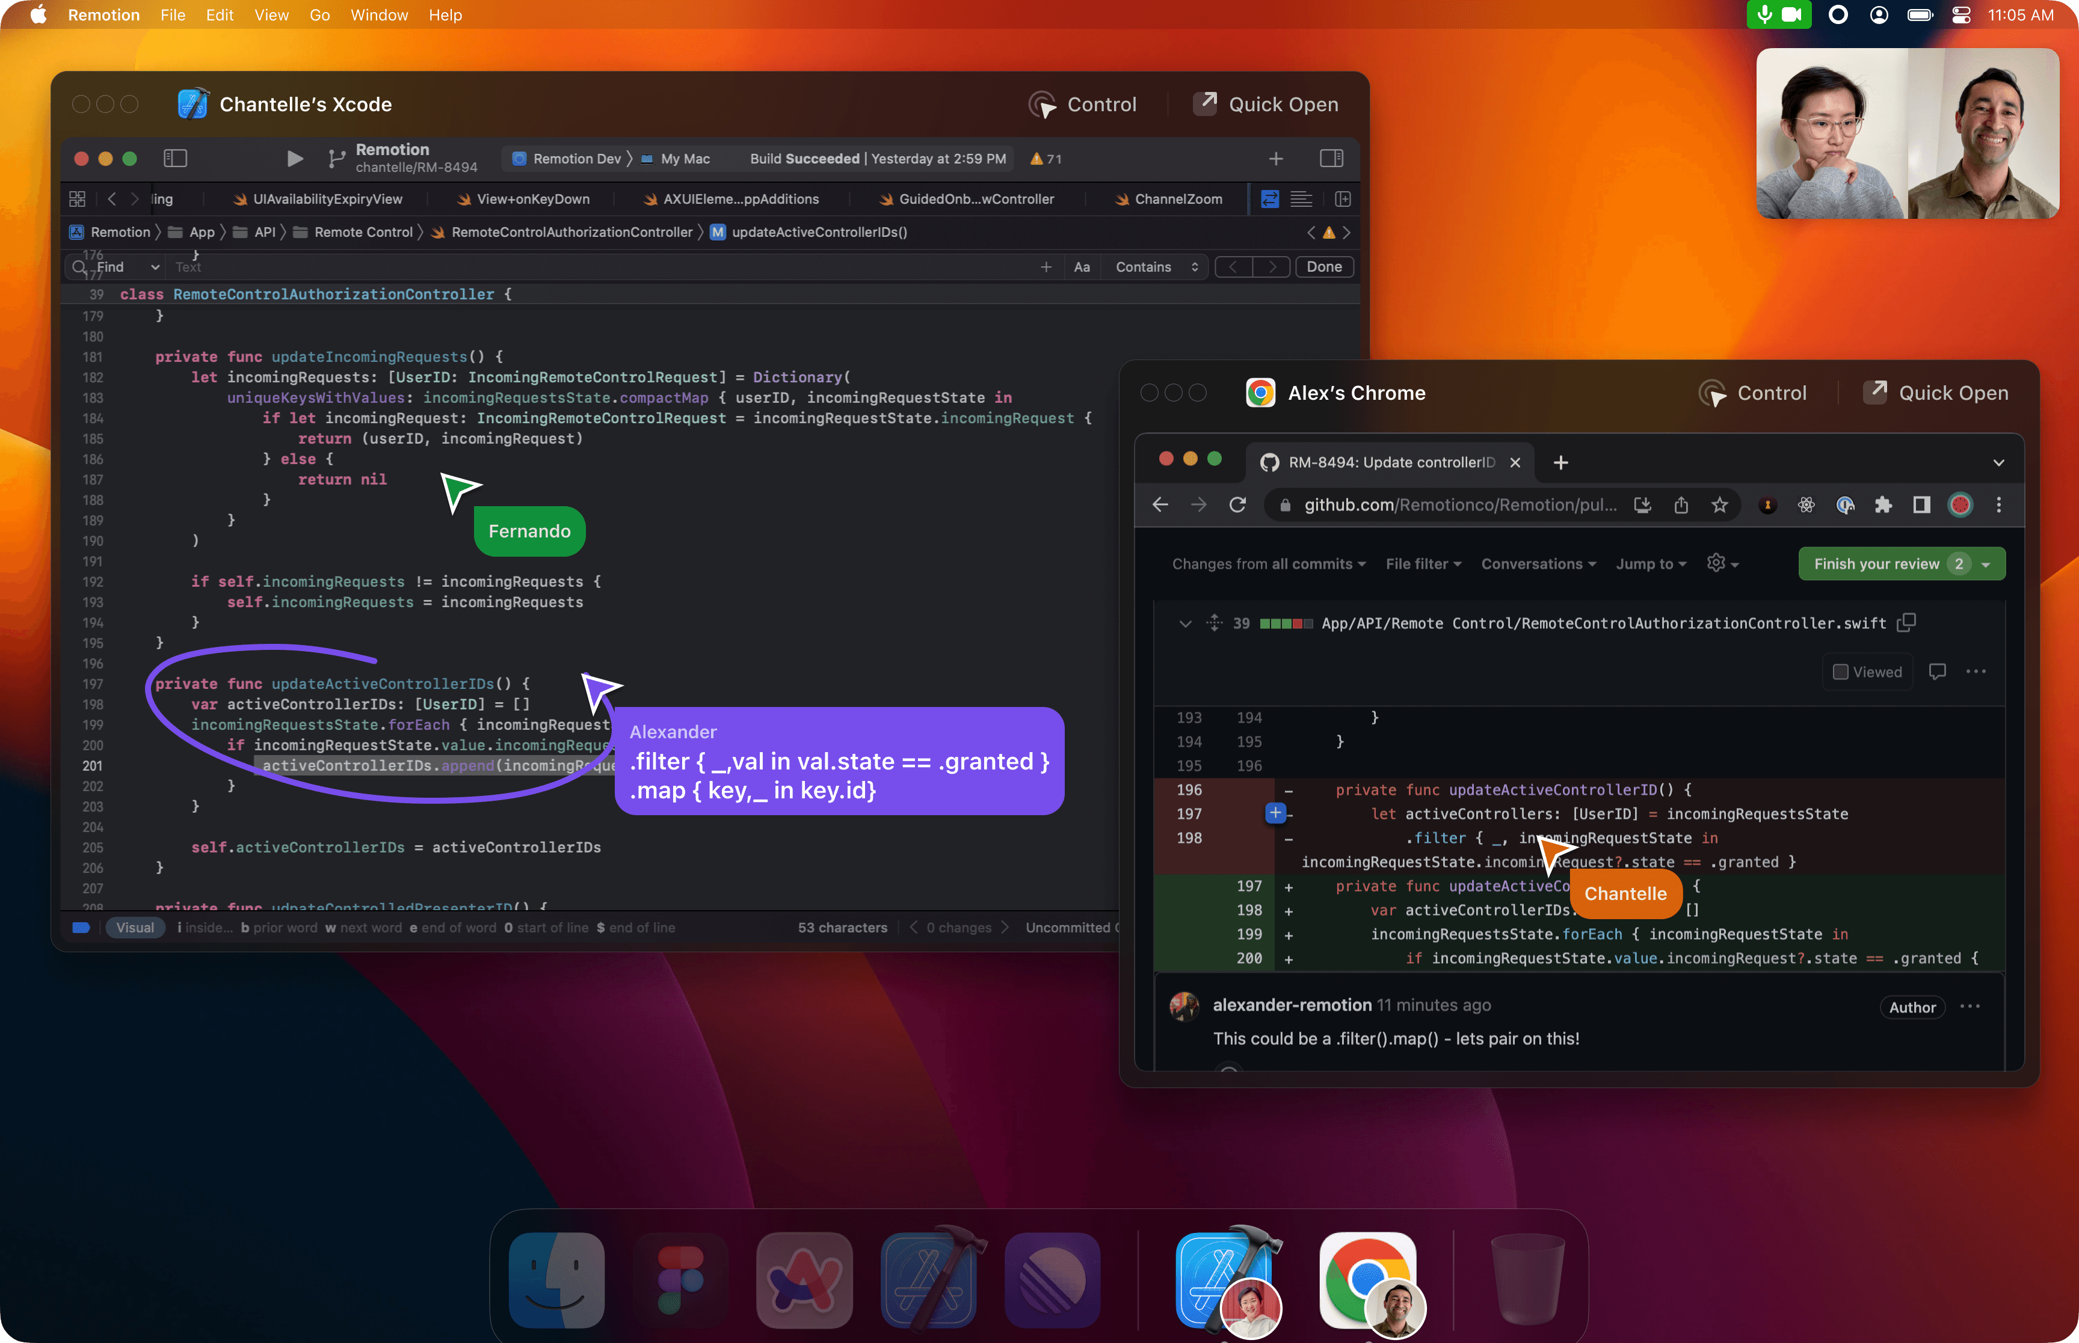Viewport: 2079px width, 1343px height.
Task: Switch to UIAvailabilityExpiryView tab
Action: [x=318, y=199]
